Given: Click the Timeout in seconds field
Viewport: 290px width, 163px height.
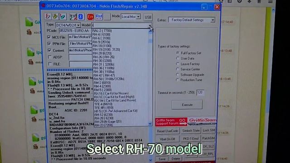Looking at the screenshot, I should tap(200, 92).
